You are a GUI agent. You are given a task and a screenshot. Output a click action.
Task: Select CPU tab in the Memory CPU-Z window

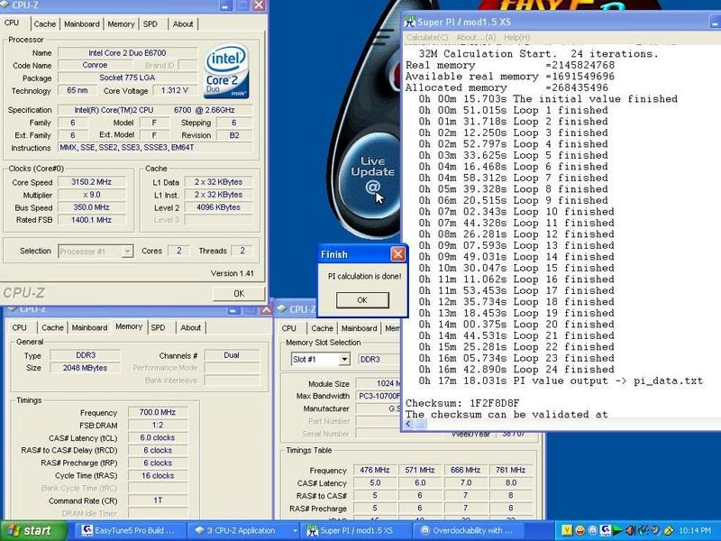(x=19, y=327)
